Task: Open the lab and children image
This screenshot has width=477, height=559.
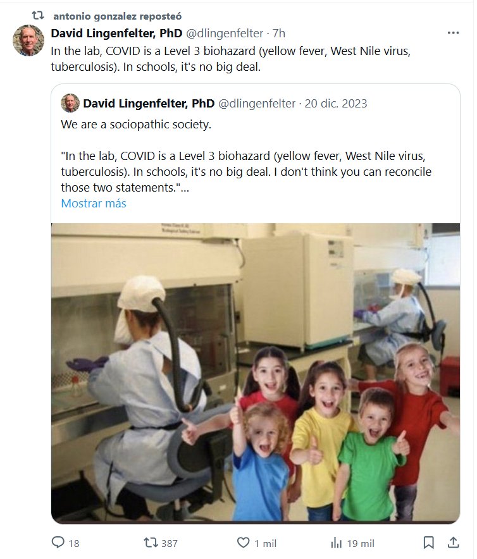Action: click(x=256, y=373)
